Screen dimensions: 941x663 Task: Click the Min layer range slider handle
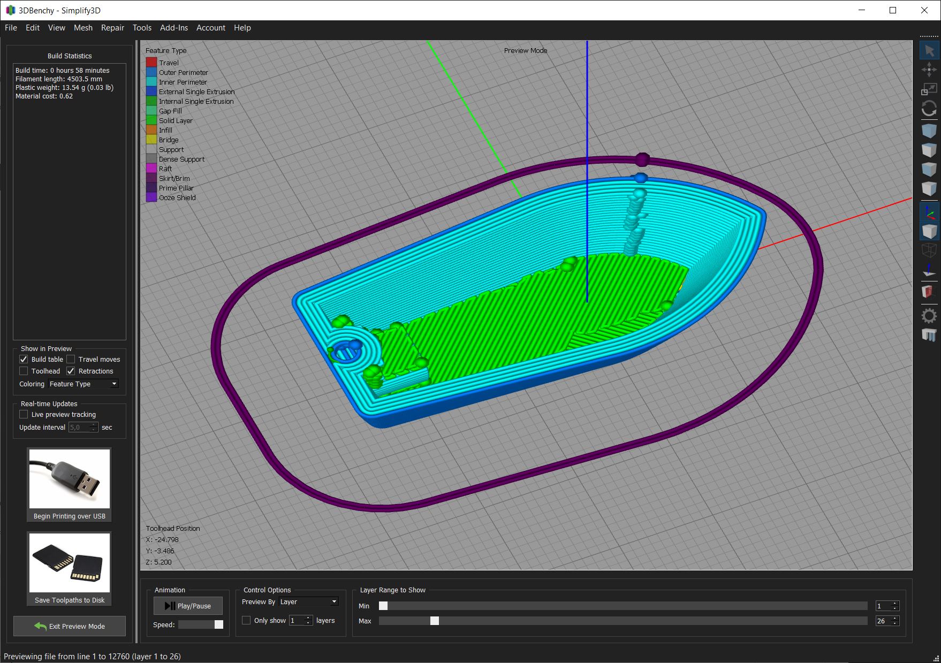tap(383, 606)
